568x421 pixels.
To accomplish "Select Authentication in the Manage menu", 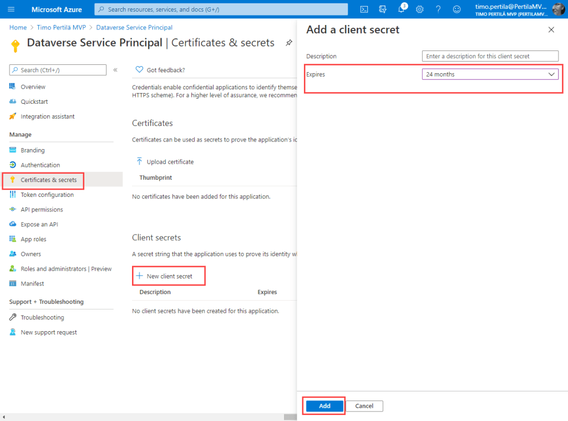I will pos(40,165).
